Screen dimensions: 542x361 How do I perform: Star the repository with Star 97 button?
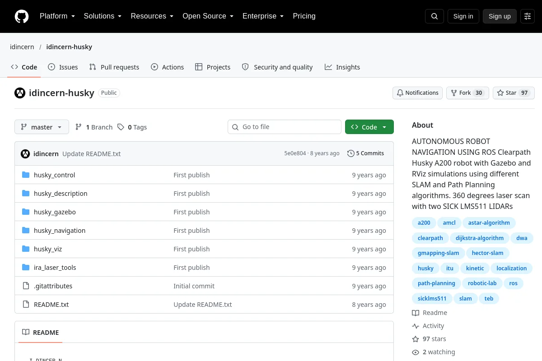[514, 93]
